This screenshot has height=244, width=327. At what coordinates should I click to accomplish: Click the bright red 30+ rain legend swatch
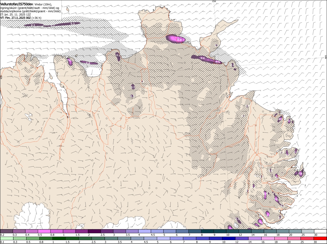[x=320, y=239]
